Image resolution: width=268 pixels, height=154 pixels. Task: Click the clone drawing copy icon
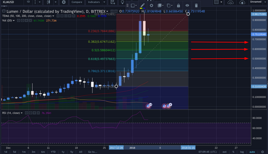(169, 6)
